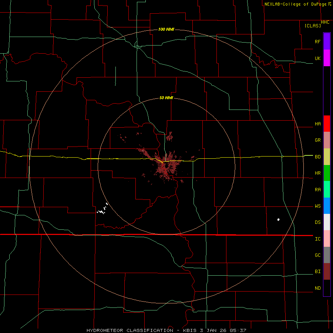Click the '3 JAN 26' date text

214,330
